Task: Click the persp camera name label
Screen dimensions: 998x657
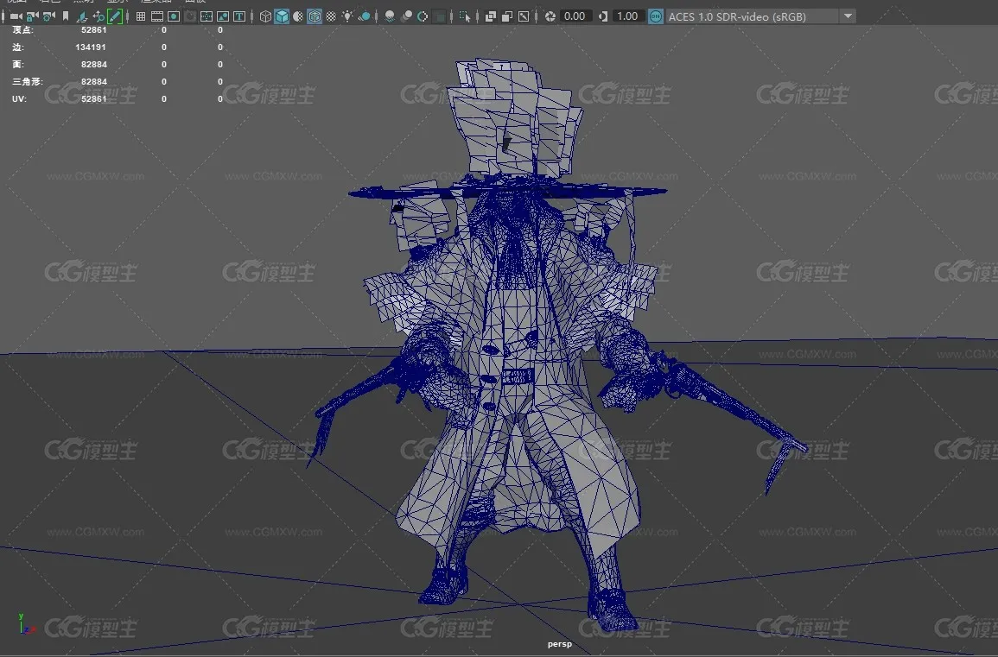Action: (x=559, y=644)
